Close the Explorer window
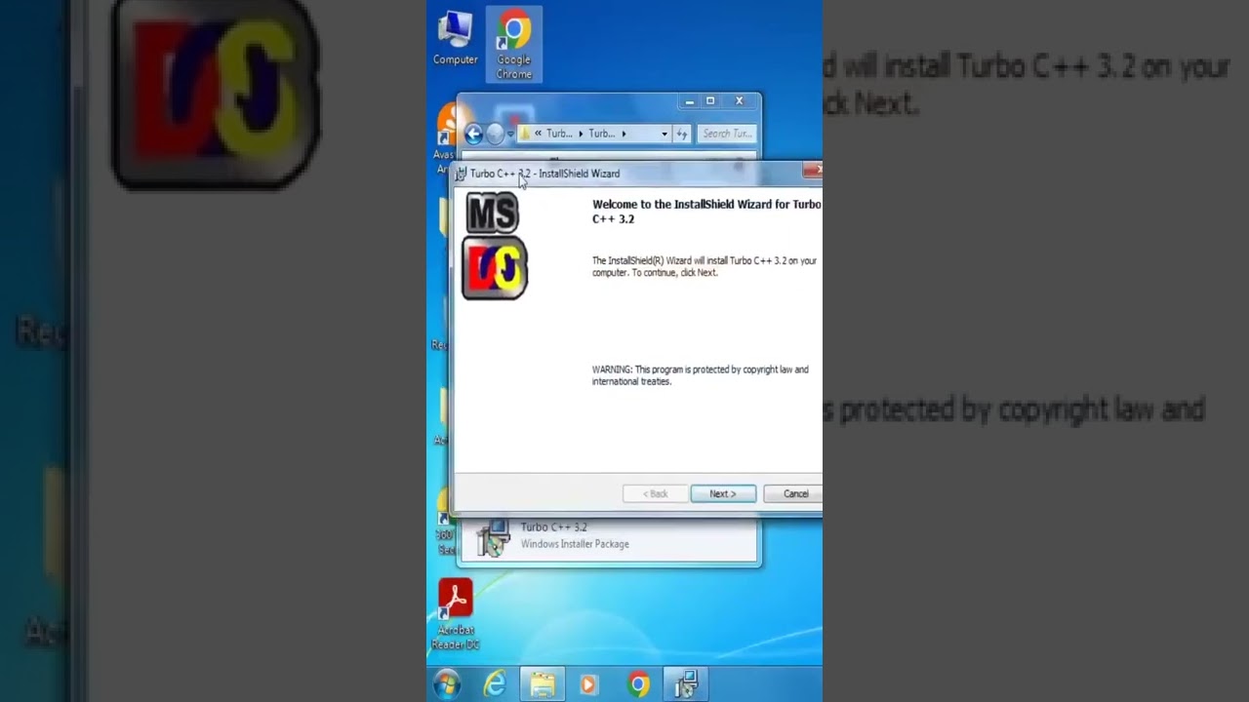 coord(739,101)
